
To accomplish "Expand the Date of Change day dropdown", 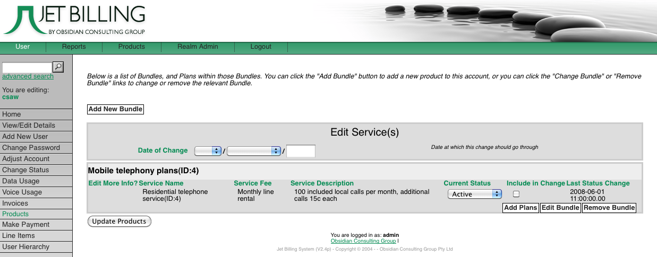I will [208, 151].
